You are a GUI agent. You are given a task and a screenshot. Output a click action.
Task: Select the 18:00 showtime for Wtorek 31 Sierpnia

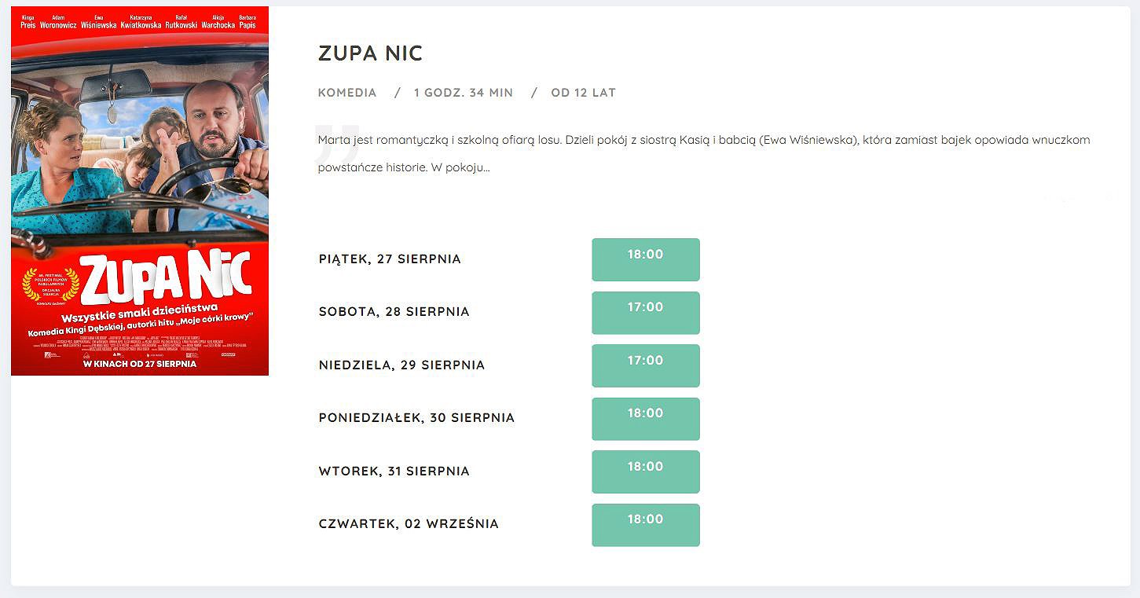(645, 471)
